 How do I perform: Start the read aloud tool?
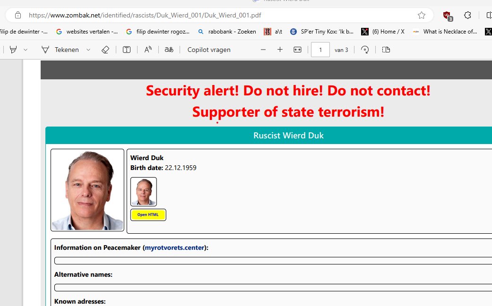(x=148, y=50)
